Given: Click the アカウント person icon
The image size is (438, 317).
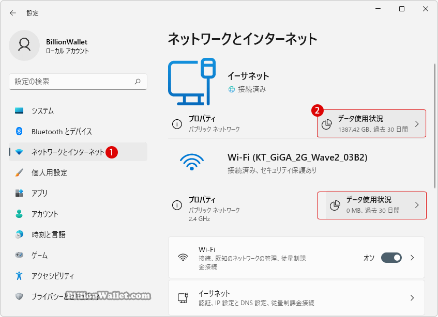Looking at the screenshot, I should tap(19, 214).
